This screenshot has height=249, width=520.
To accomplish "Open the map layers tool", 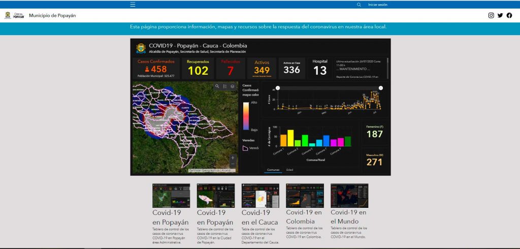I will coord(233,86).
